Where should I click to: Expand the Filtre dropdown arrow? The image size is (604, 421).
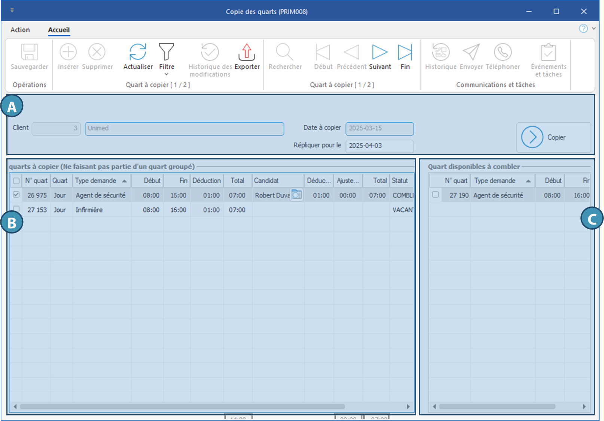click(x=167, y=74)
